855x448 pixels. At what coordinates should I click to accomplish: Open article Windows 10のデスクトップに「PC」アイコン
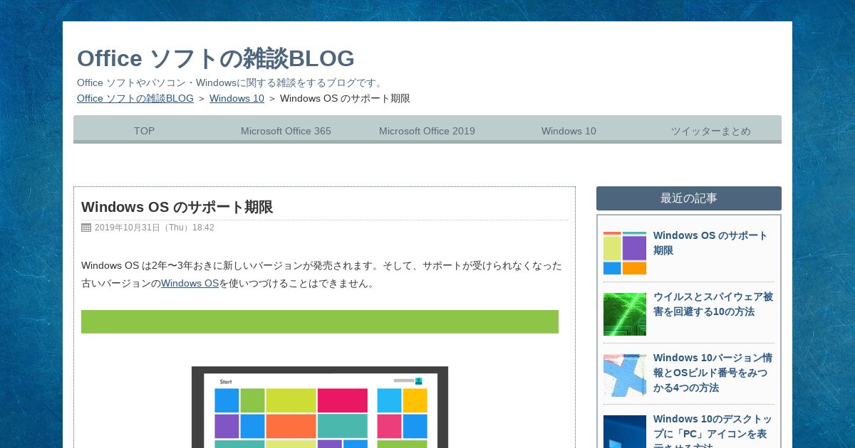point(713,431)
